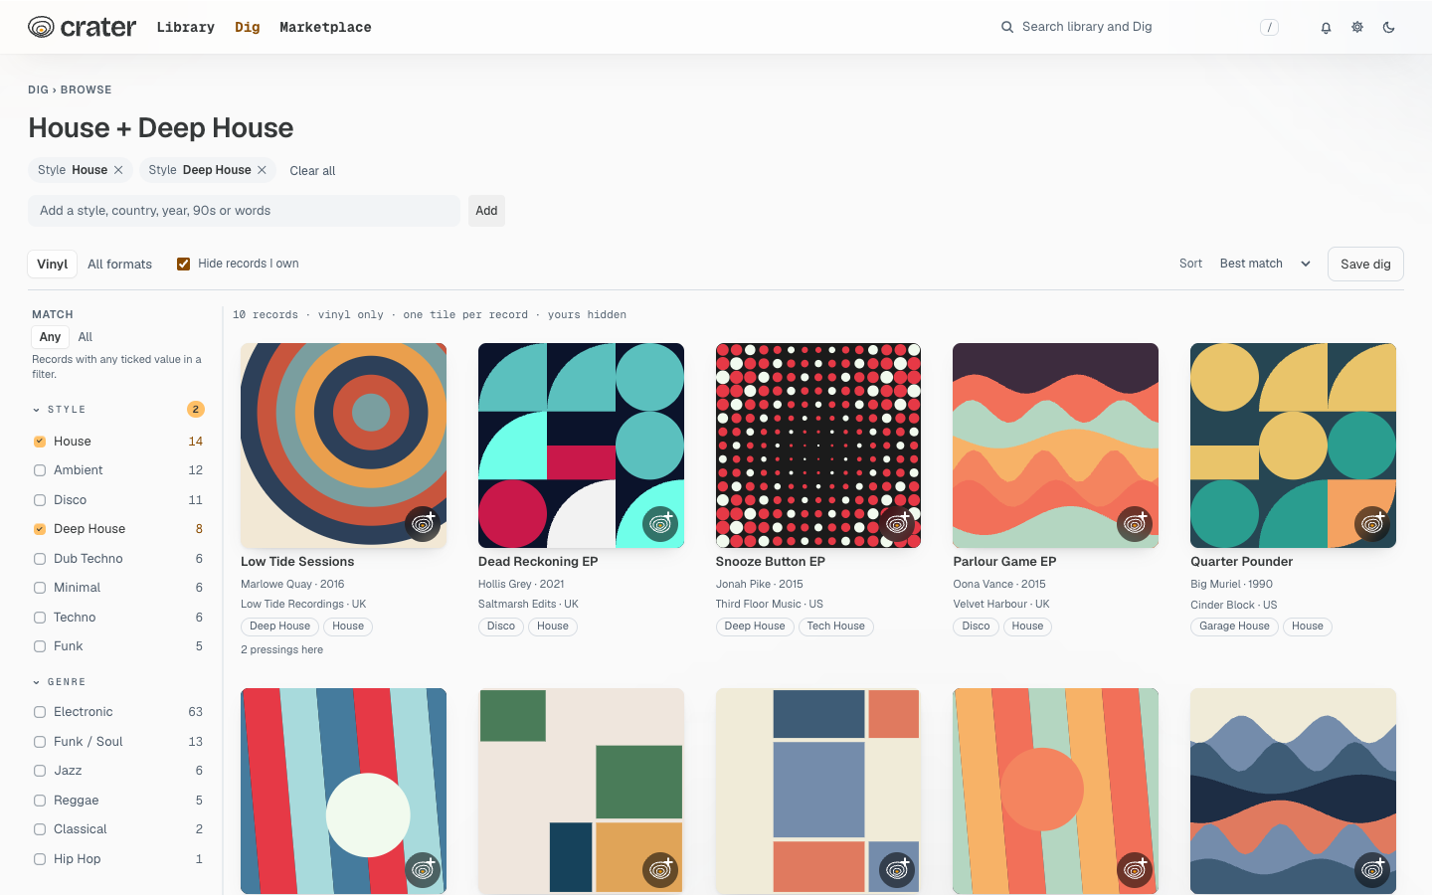Focus the add style filter input
The width and height of the screenshot is (1432, 895).
[x=244, y=211]
